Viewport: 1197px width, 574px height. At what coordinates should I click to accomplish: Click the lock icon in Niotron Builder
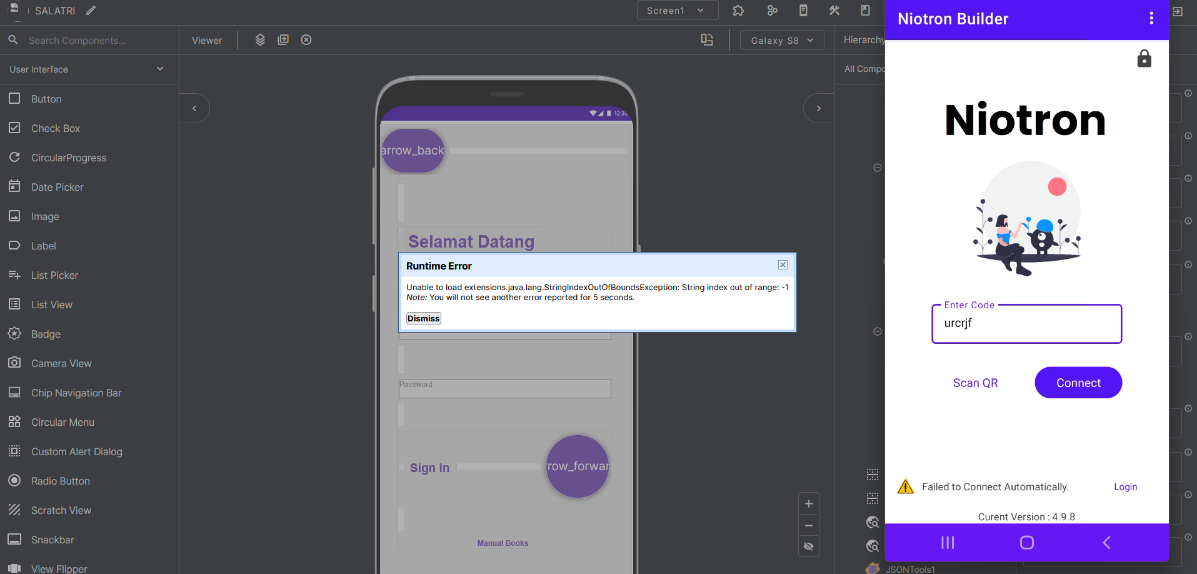pyautogui.click(x=1144, y=59)
